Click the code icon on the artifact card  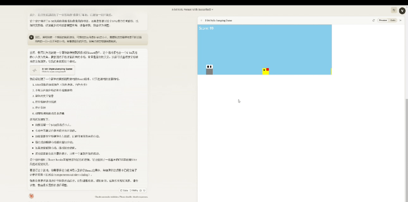click(x=34, y=70)
